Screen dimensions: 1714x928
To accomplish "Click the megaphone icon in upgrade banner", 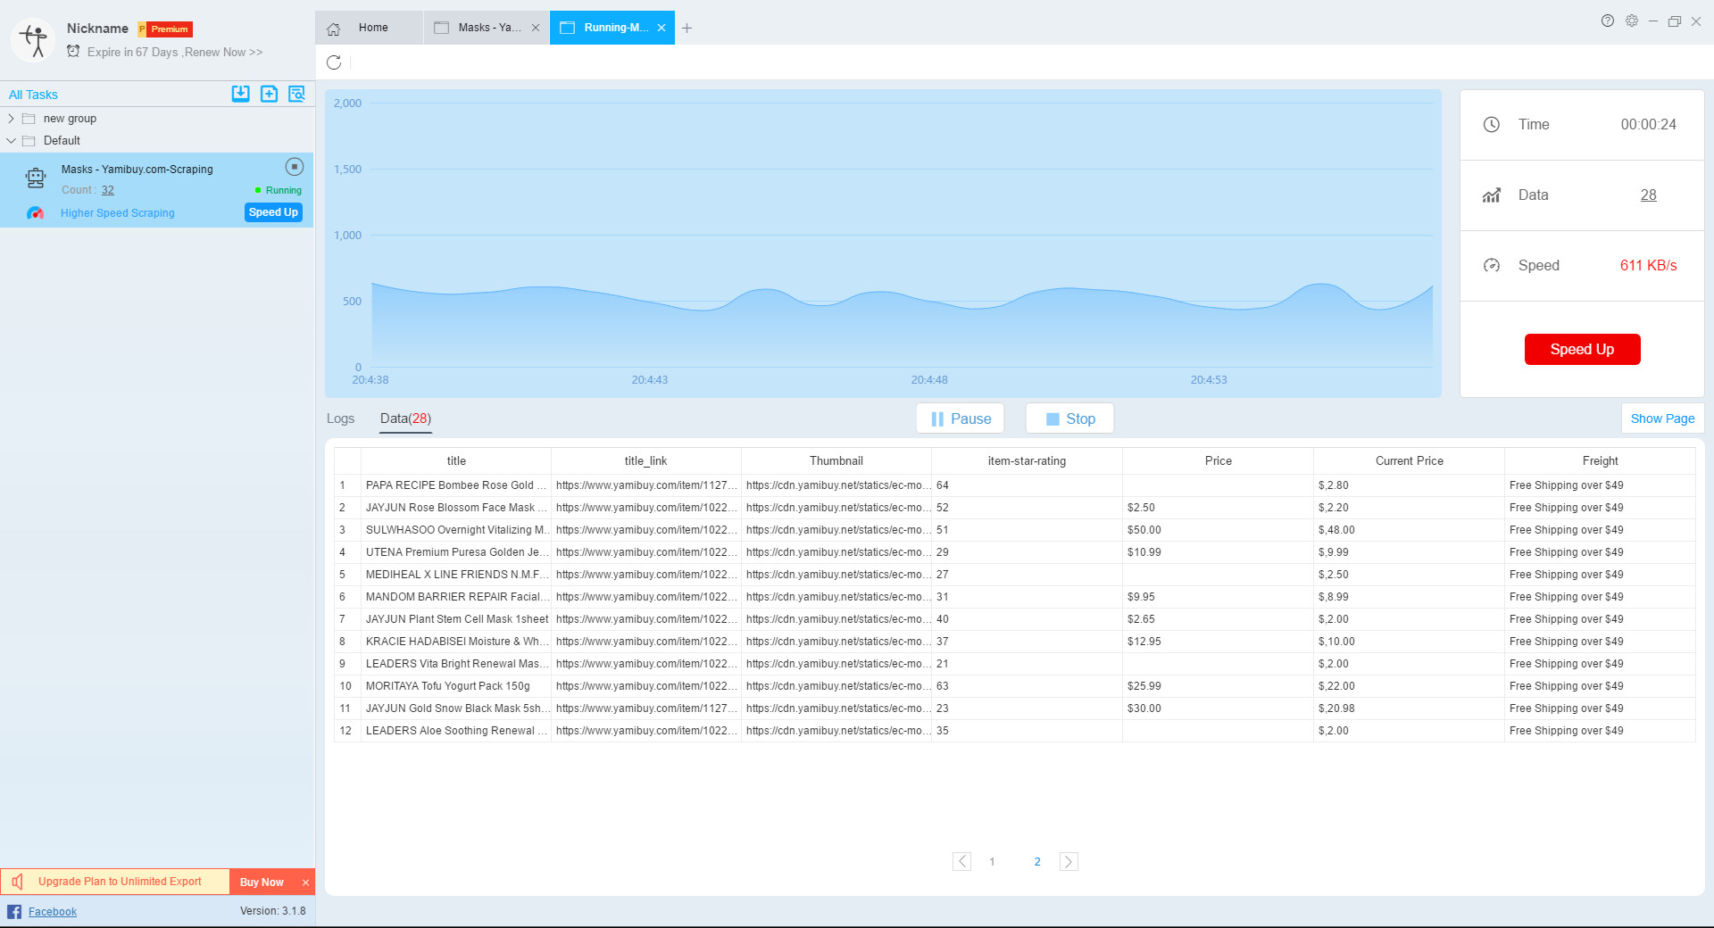I will 18,882.
